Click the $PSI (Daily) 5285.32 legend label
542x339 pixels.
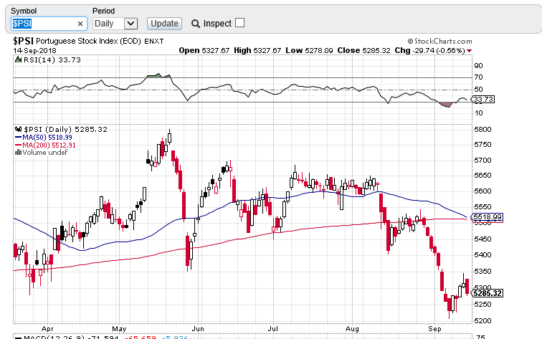66,130
